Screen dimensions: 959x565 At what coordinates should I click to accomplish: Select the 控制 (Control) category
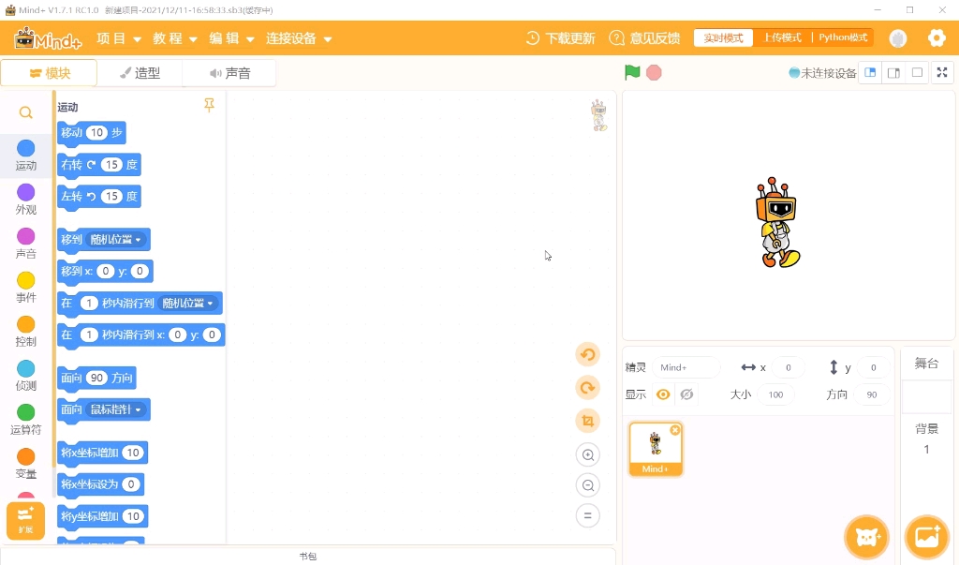[x=25, y=332]
